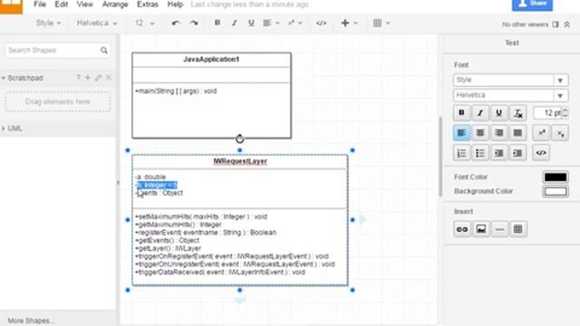This screenshot has height=326, width=580.
Task: Open the plus insert dropdown in the top toolbar
Action: pos(349,23)
